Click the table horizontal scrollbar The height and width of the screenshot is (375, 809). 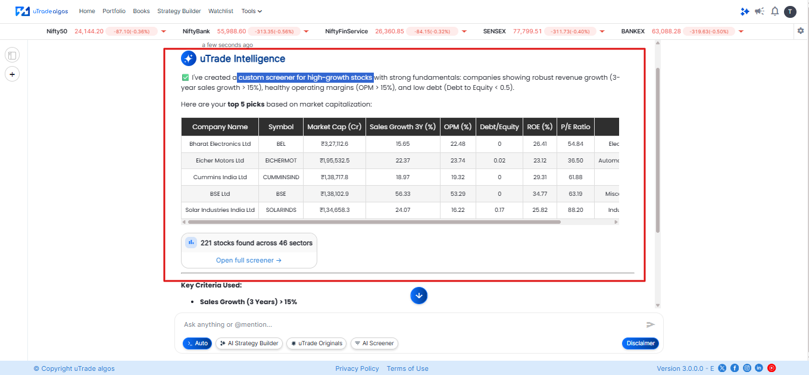point(374,222)
